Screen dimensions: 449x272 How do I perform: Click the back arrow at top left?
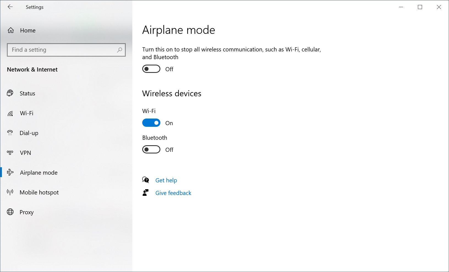[x=10, y=7]
